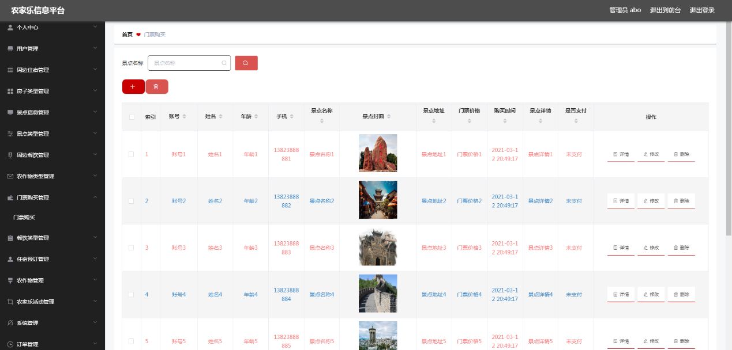The image size is (732, 350).
Task: Sort by 景点地址 column arrows
Action: (434, 121)
